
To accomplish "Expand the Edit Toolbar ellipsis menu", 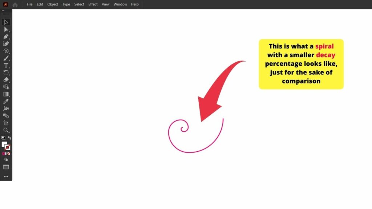I will (x=6, y=176).
